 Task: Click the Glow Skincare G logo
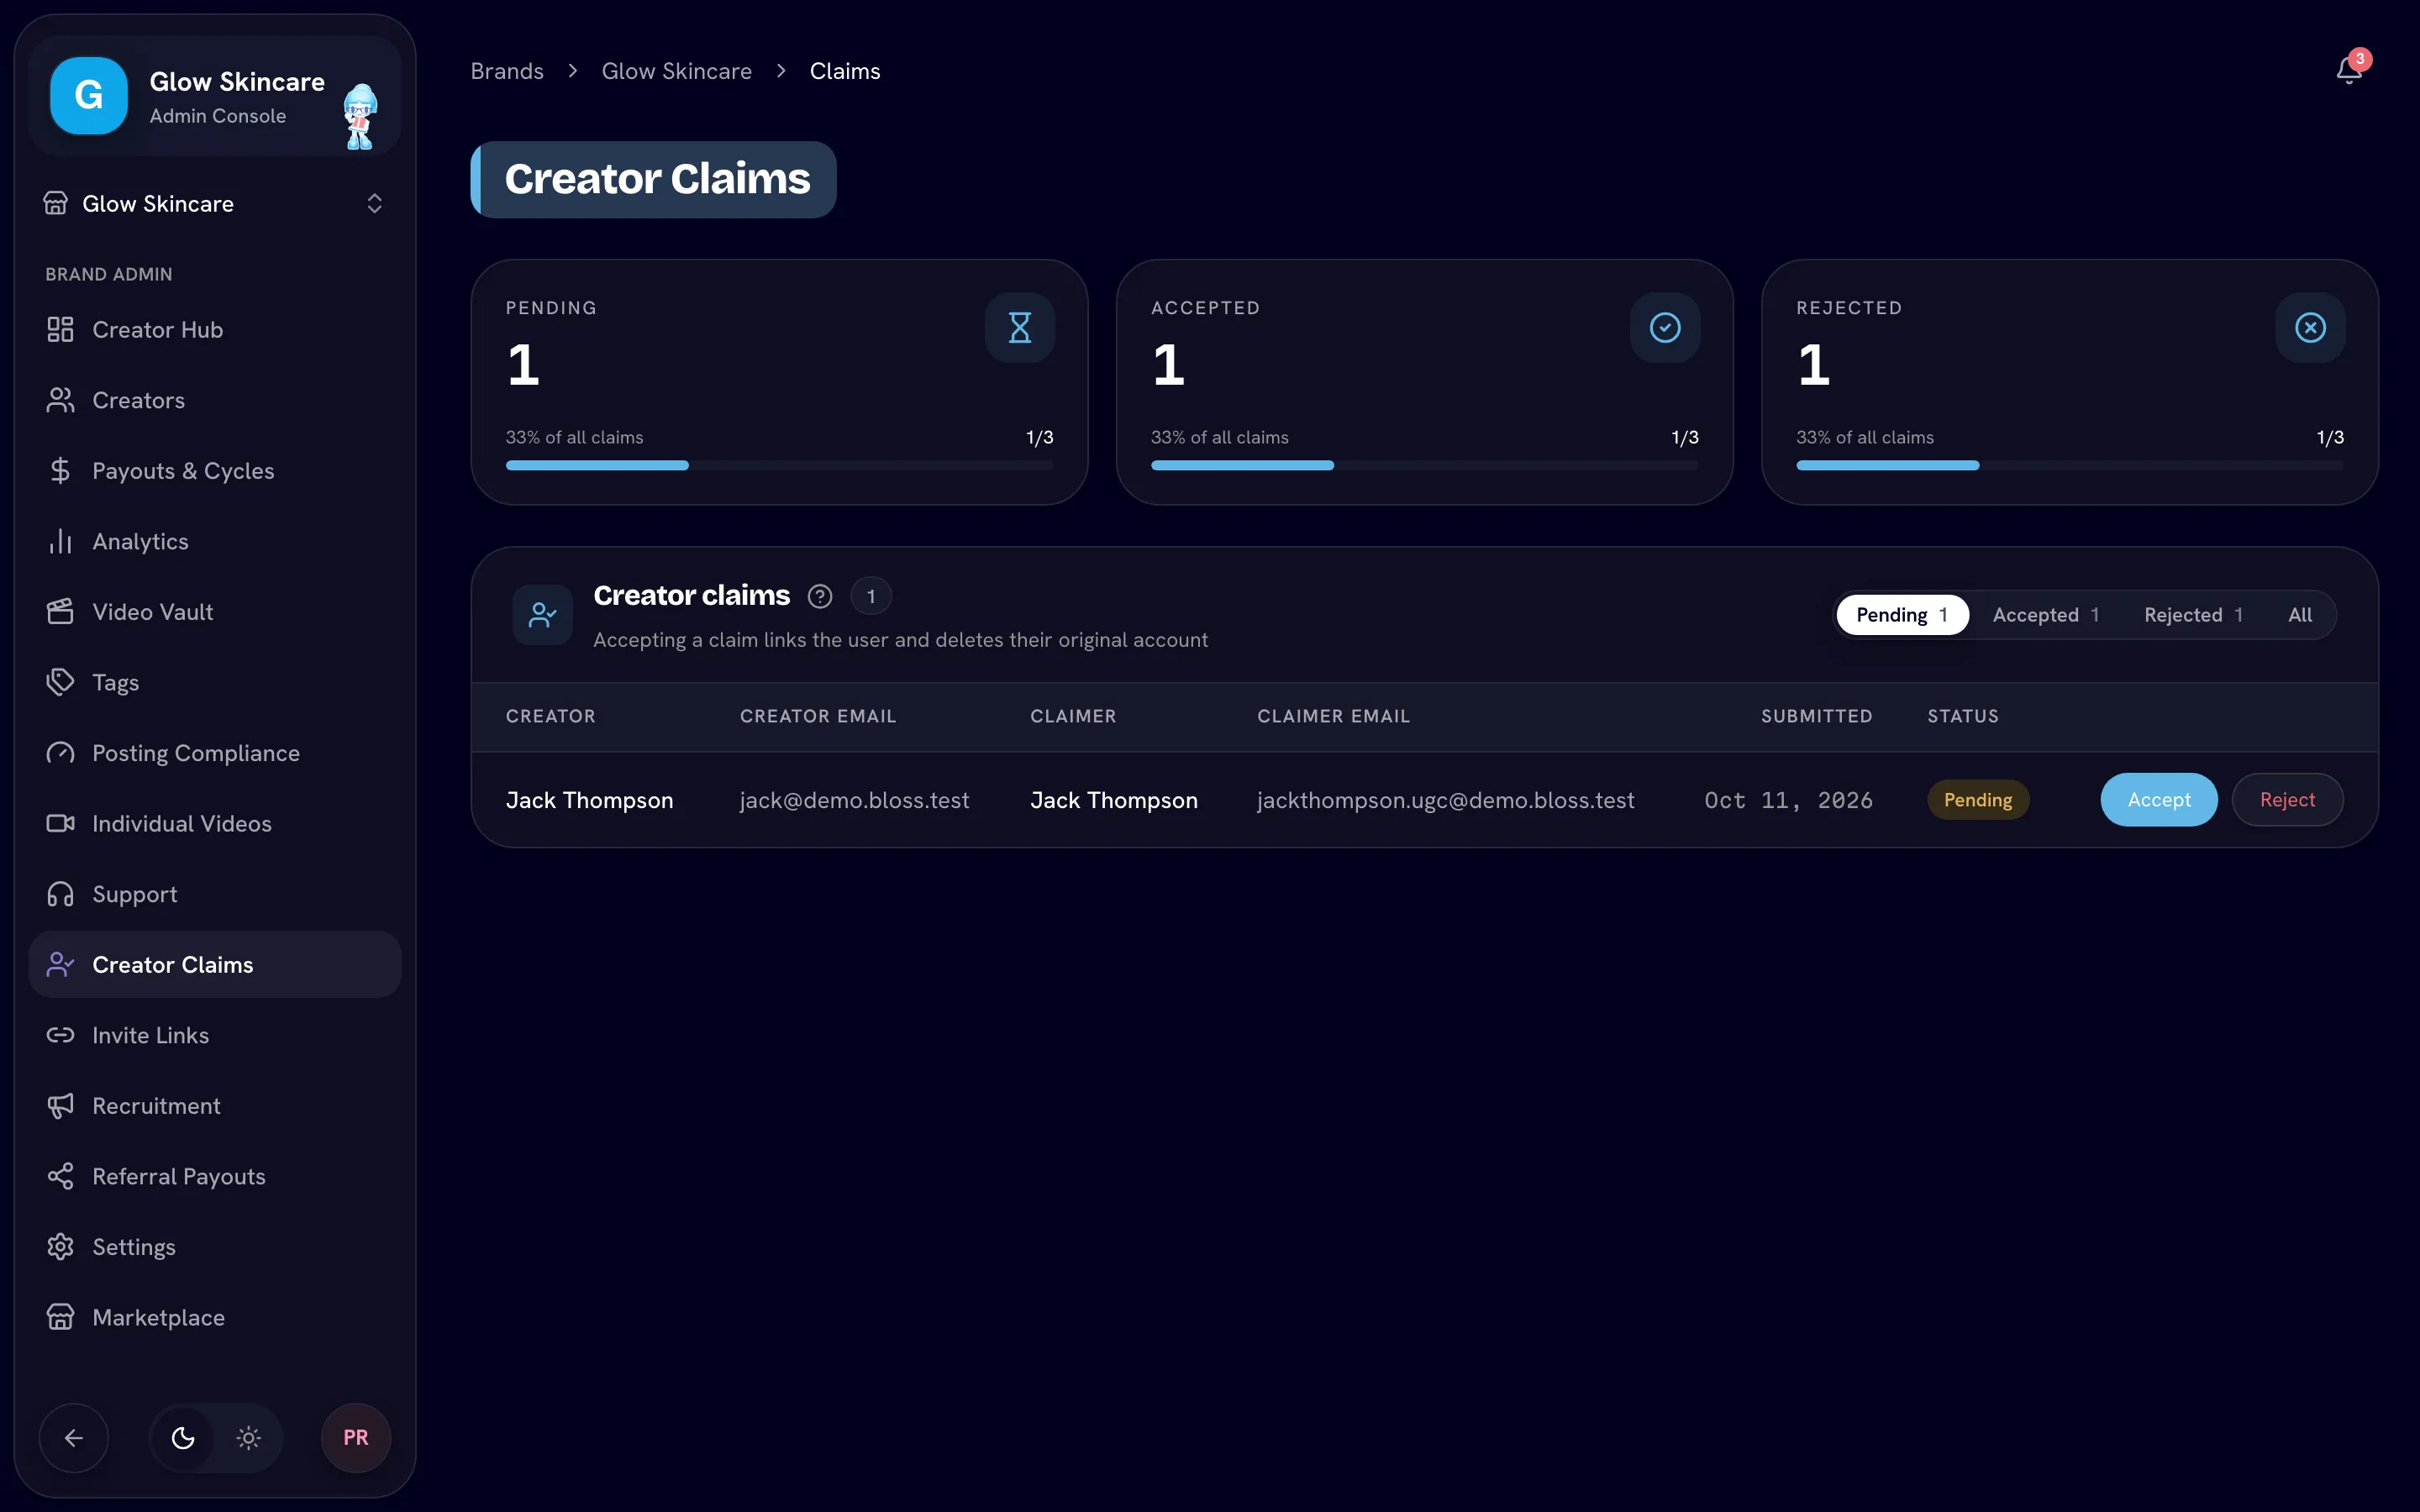[89, 96]
